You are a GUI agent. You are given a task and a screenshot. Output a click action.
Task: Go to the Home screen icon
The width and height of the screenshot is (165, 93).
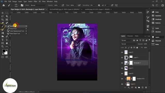tap(4, 5)
